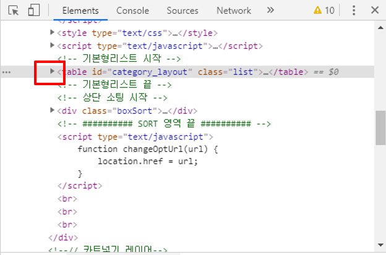Switch to the Network tab
Screen dimensions: 386x255
234,10
